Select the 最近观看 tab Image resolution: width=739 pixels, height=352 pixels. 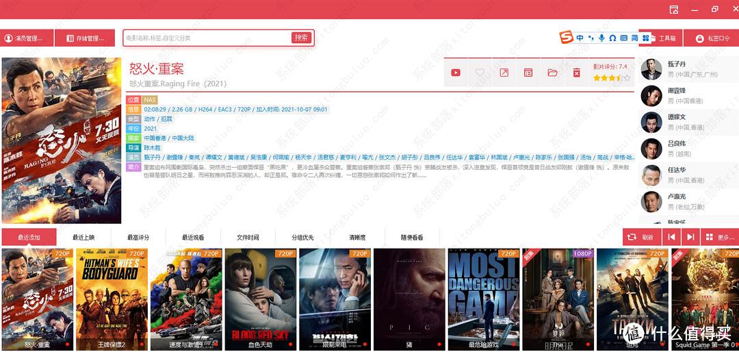point(193,238)
